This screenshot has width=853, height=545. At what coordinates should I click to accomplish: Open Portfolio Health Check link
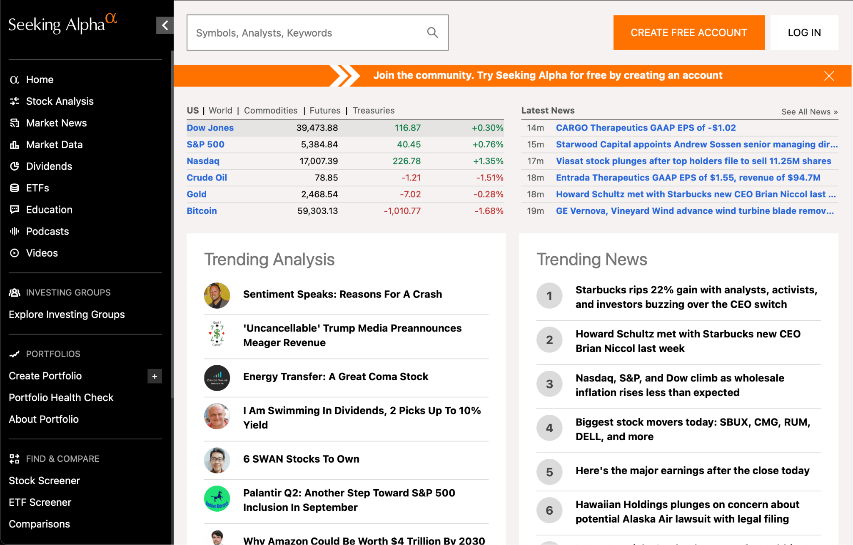(x=61, y=397)
